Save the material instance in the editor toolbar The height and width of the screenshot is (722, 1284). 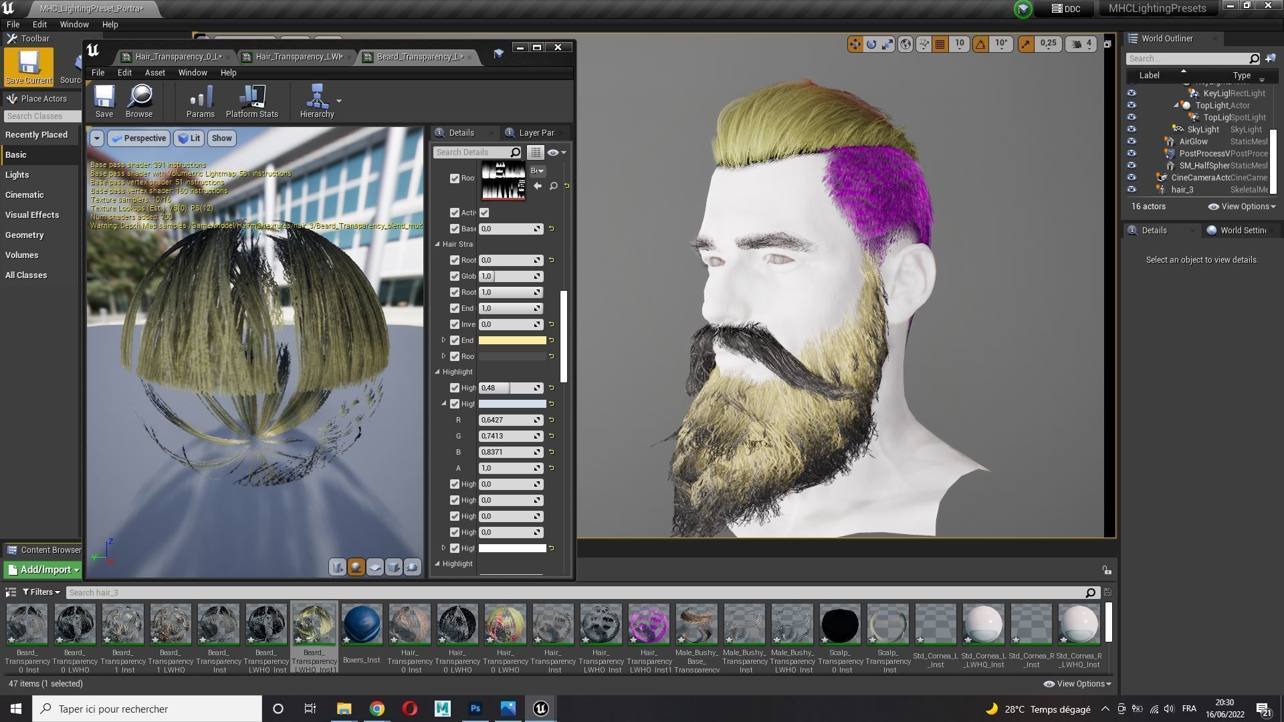[104, 102]
